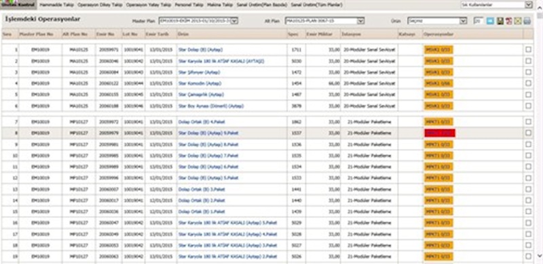
Task: Click the yellow grid export icon
Action: point(518,21)
